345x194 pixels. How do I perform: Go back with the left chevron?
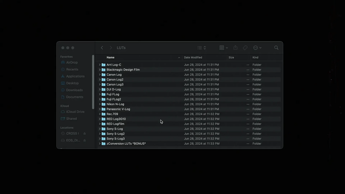click(x=102, y=48)
